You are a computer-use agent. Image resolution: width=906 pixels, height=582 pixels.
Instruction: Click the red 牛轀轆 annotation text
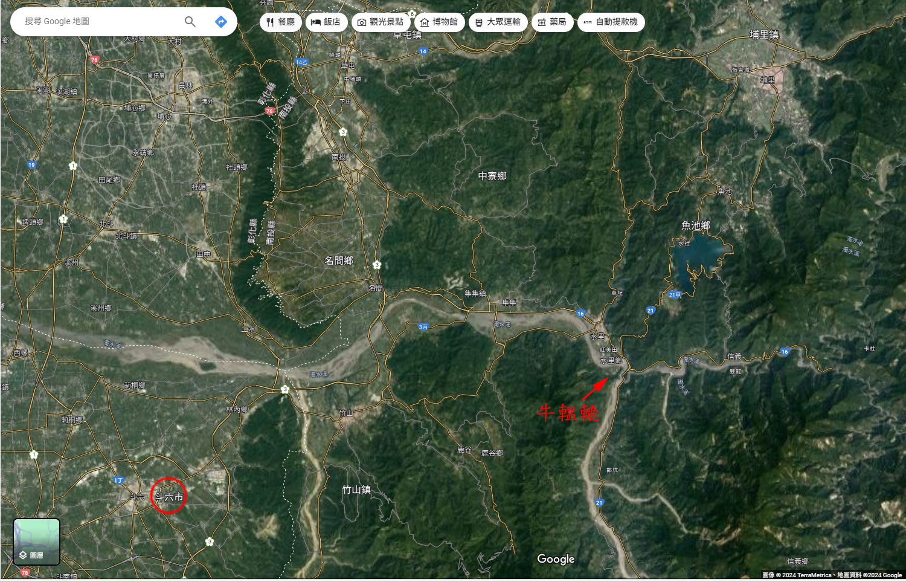(x=568, y=412)
